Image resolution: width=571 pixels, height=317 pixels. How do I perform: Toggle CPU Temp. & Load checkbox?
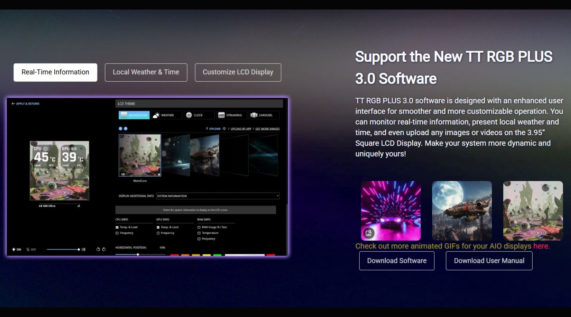coord(117,227)
